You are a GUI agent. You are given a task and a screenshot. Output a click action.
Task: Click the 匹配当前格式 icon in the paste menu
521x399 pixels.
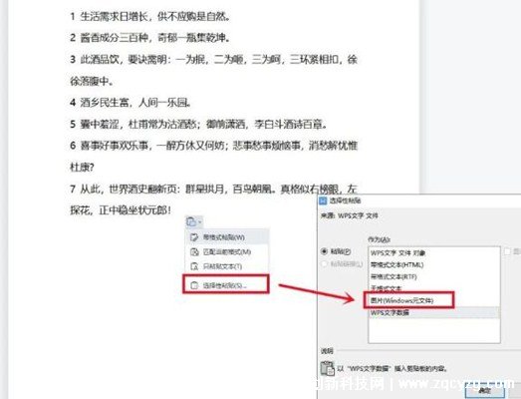click(194, 252)
